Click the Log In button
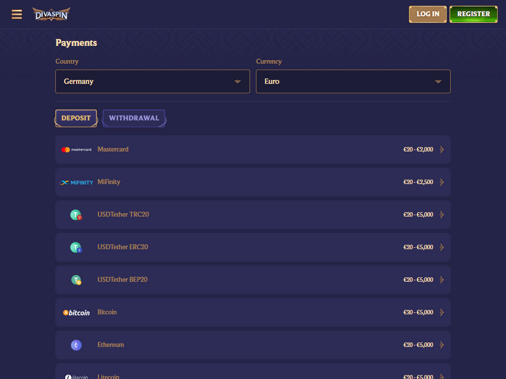The width and height of the screenshot is (506, 379). tap(428, 14)
